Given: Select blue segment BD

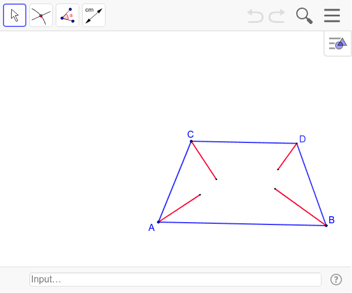Looking at the screenshot, I should tap(312, 185).
